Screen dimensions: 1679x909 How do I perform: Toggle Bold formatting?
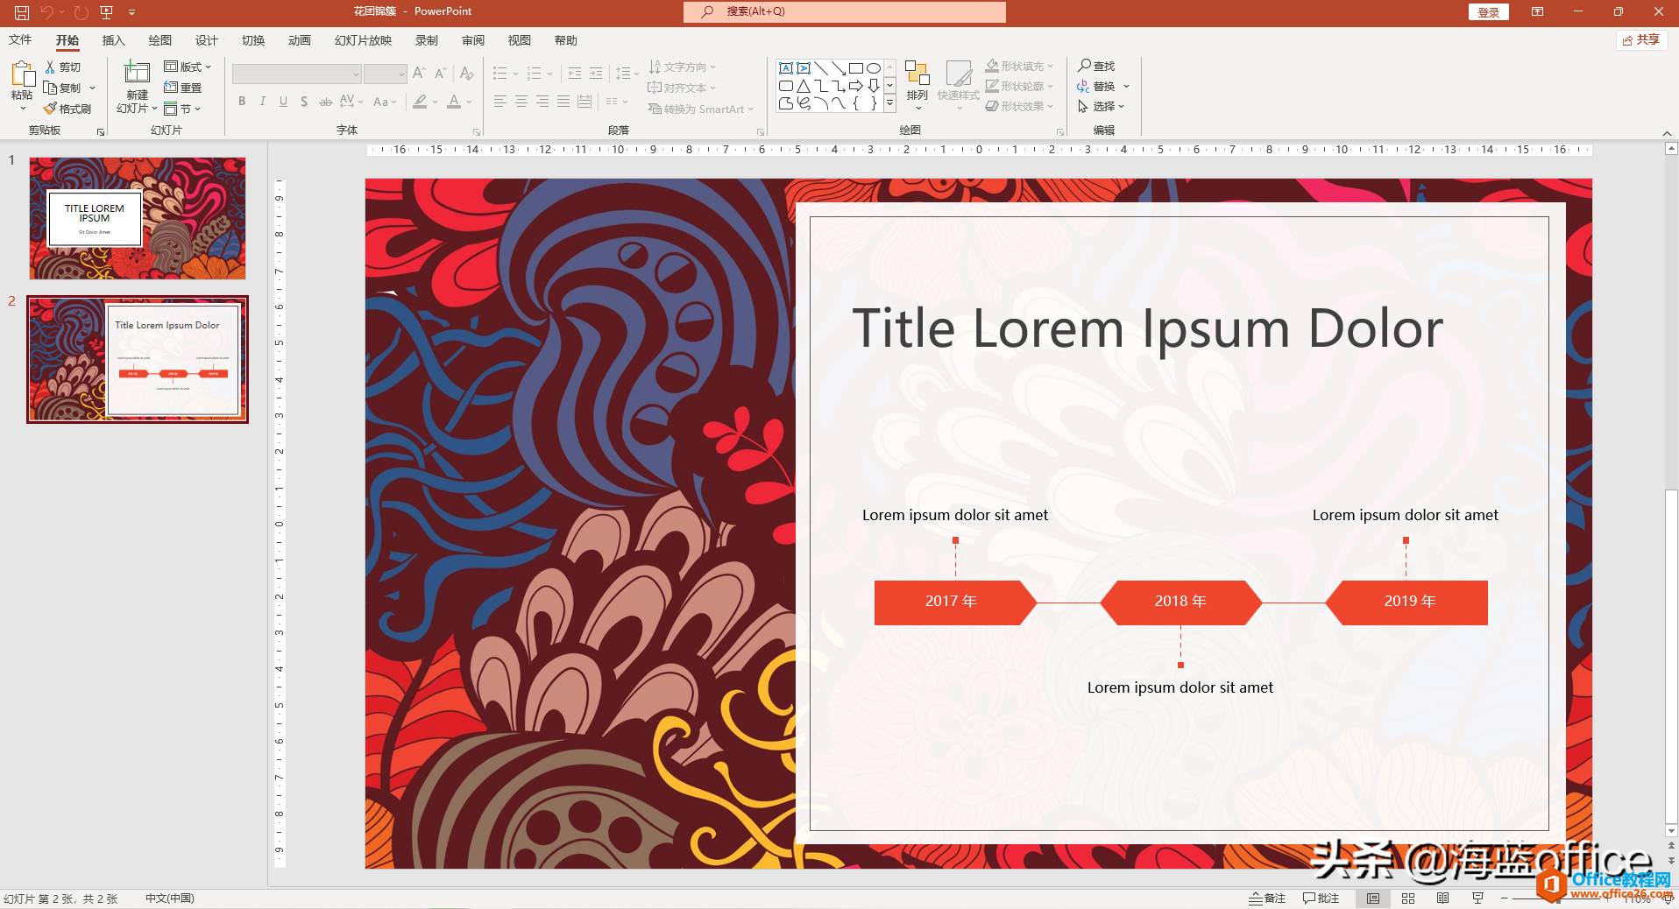pyautogui.click(x=242, y=102)
